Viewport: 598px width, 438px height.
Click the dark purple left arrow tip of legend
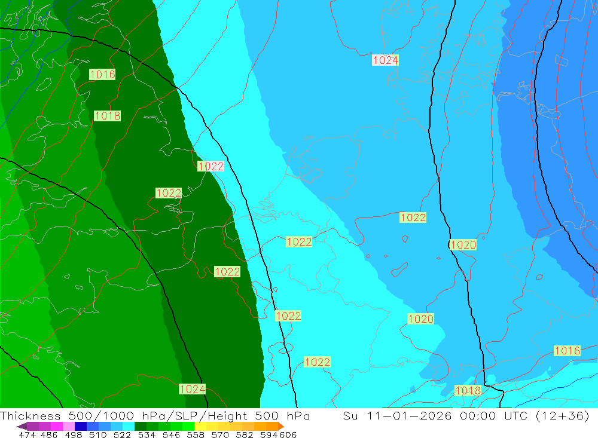tap(22, 426)
